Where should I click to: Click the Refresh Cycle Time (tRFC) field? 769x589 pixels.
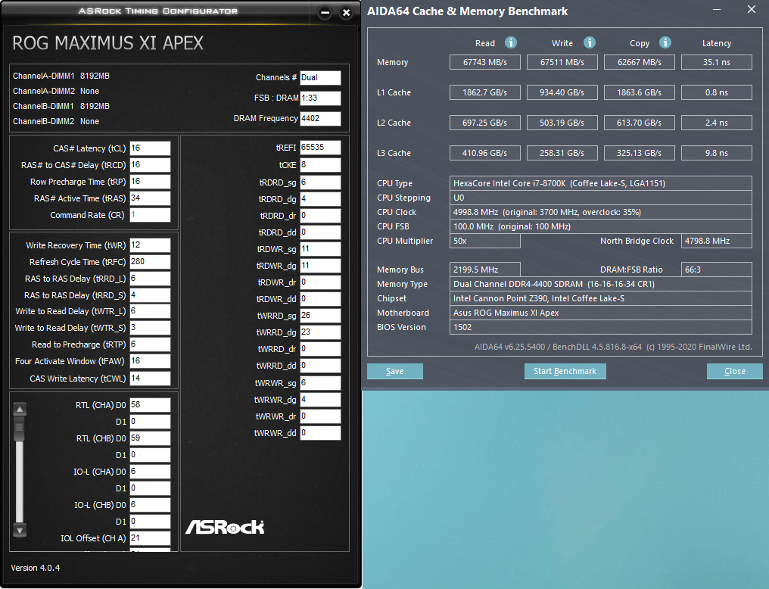tap(150, 262)
